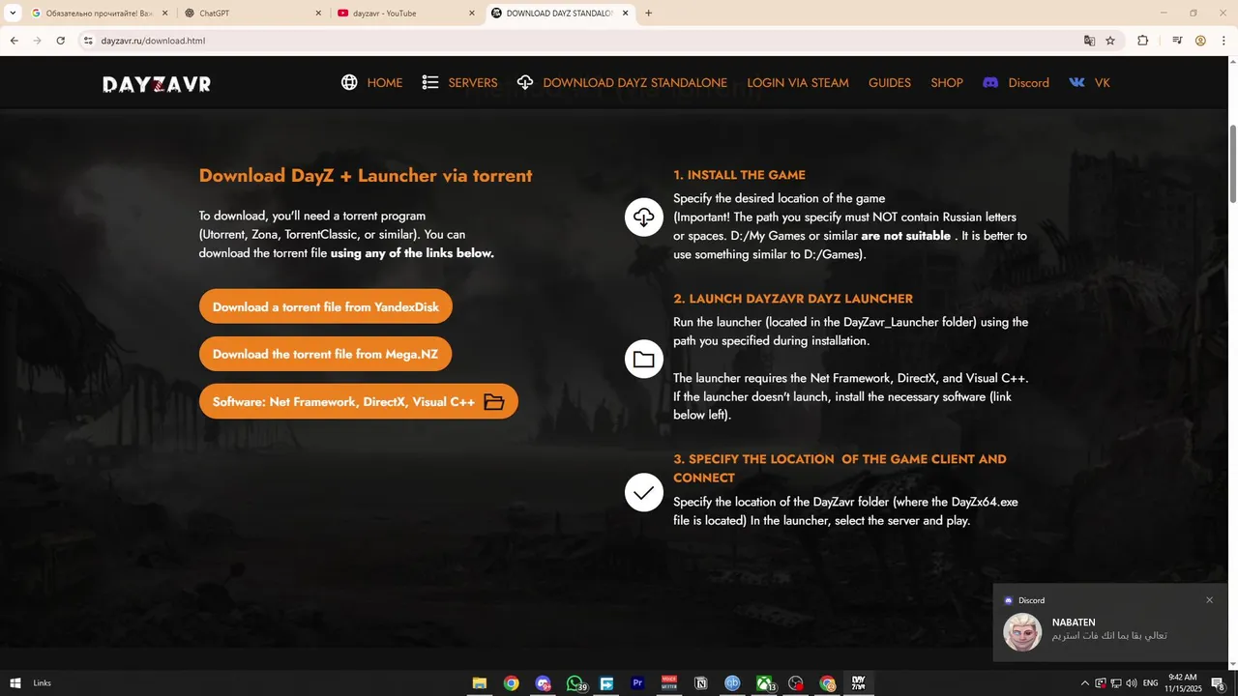
Task: Click the "2. LAUNCH DAYZAVR DAYZ LAUNCHER" heading
Action: [x=793, y=299]
